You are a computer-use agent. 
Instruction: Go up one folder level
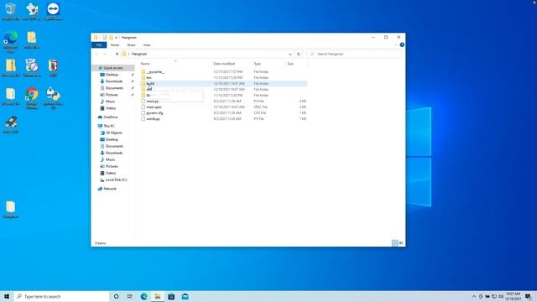(117, 54)
